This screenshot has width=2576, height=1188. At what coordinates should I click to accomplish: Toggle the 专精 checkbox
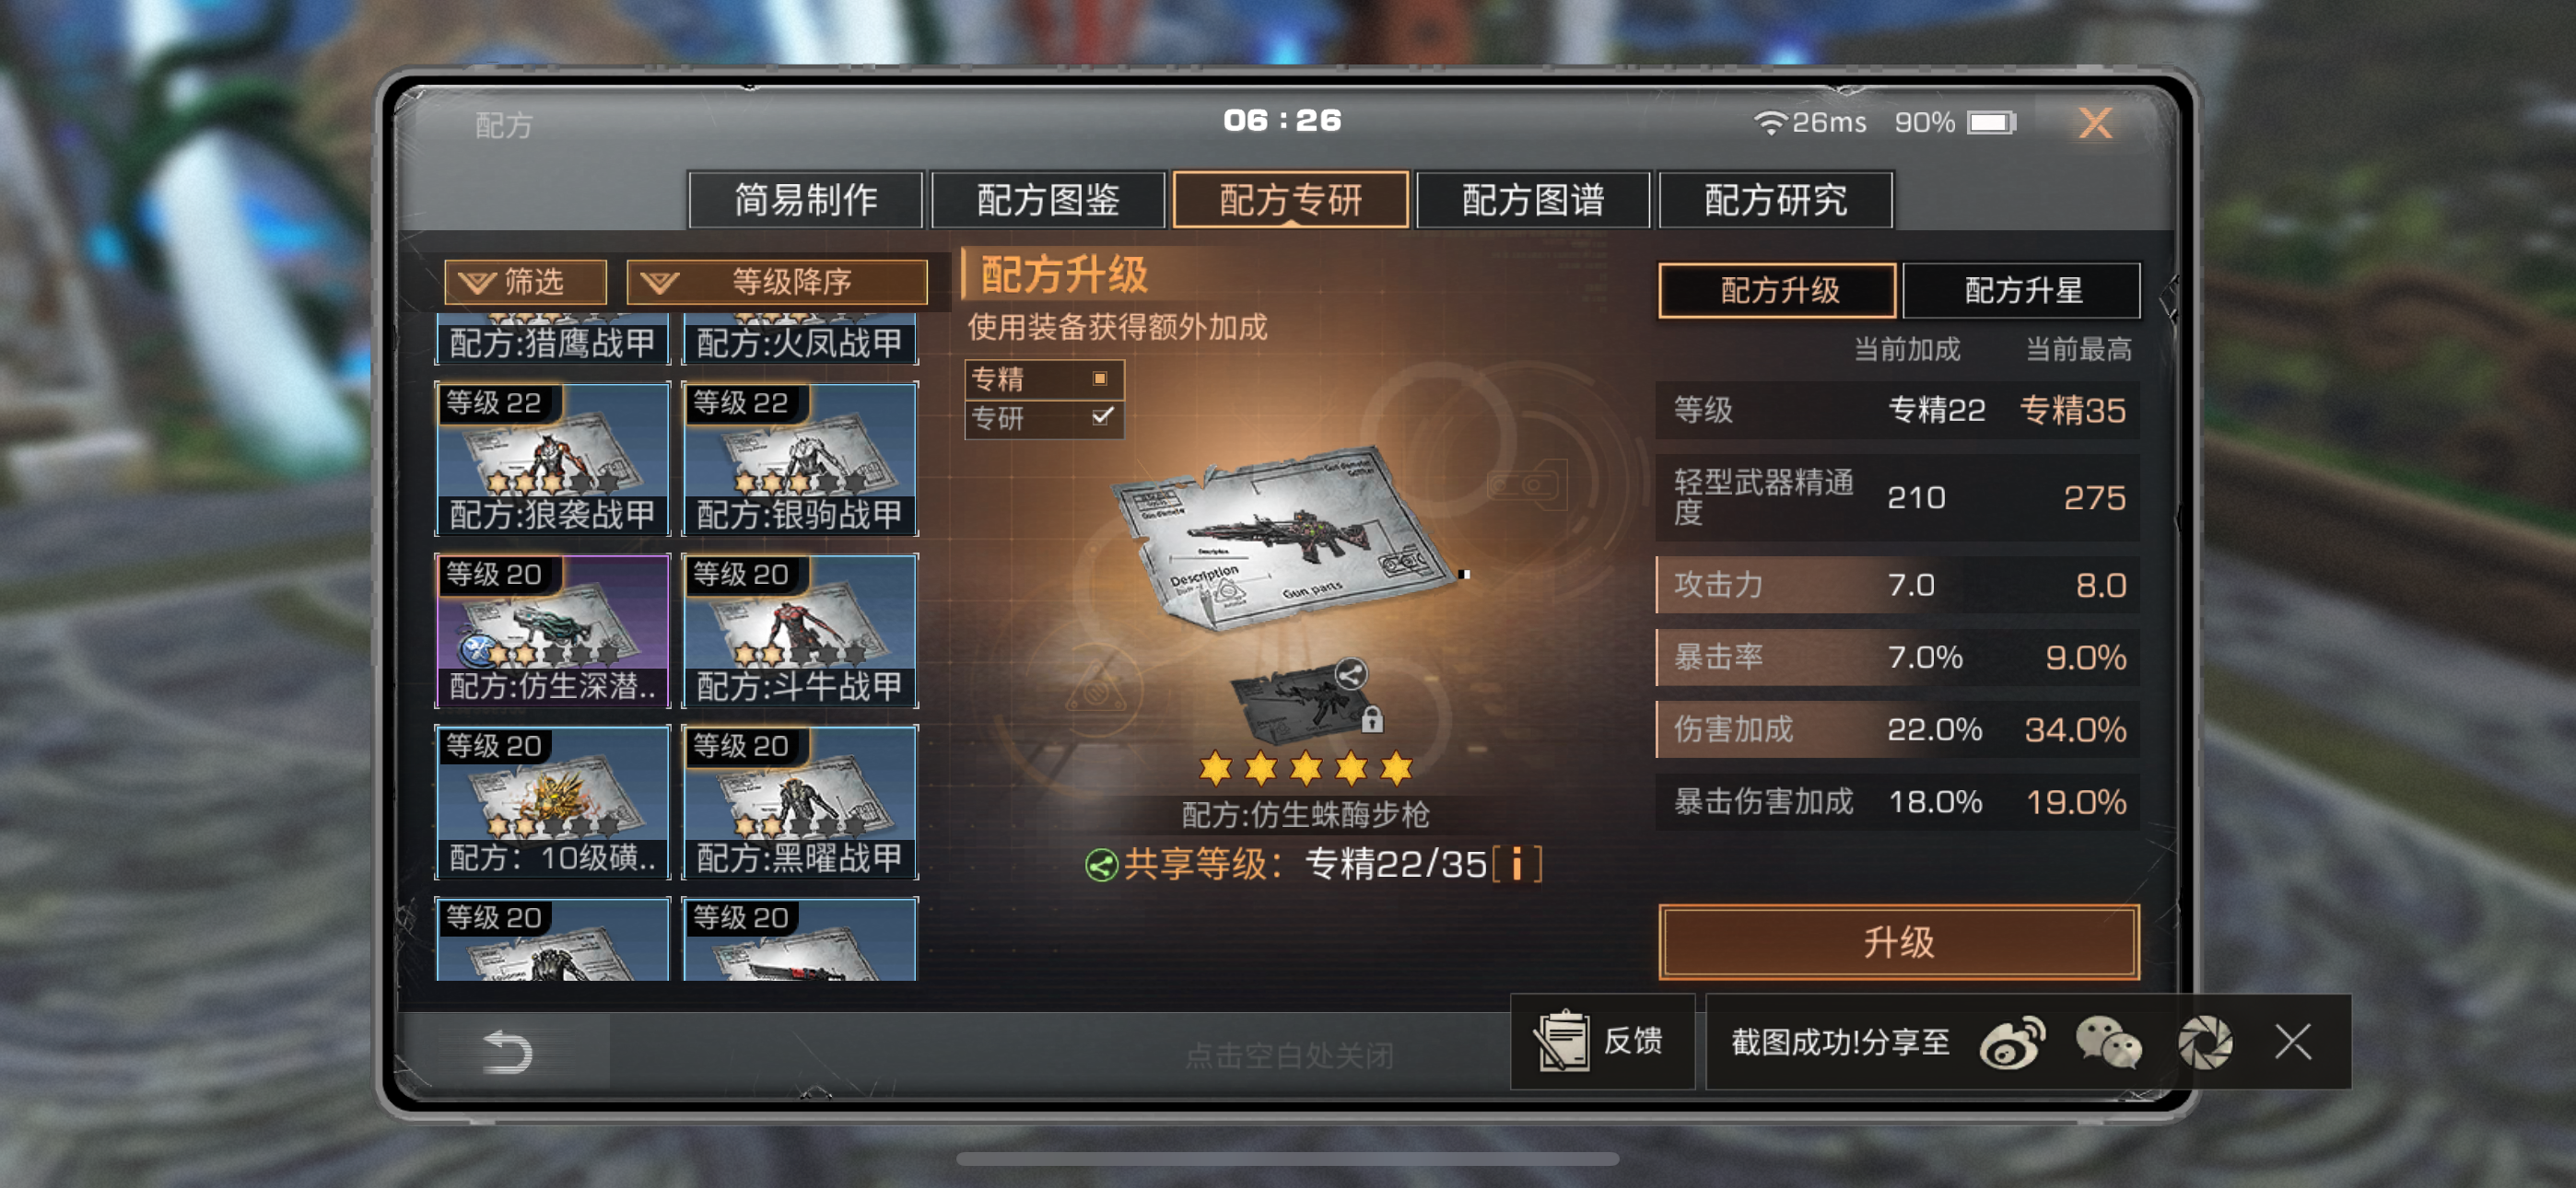pyautogui.click(x=1099, y=378)
